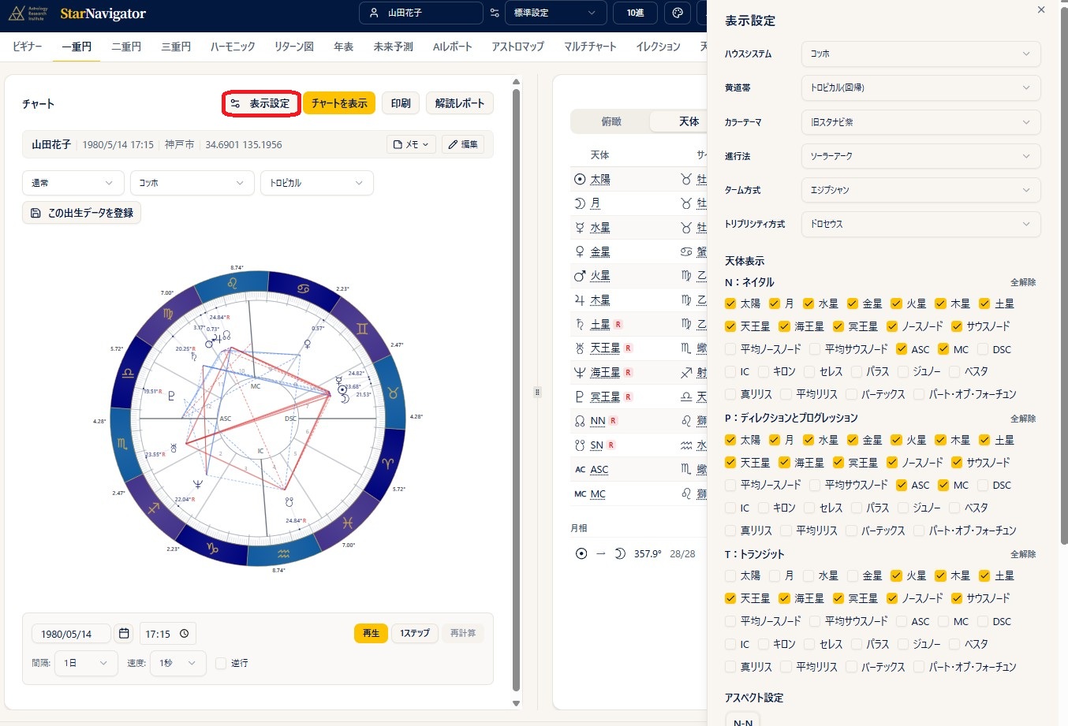1068x726 pixels.
Task: Expand the 速度 dropdown showing 1秒
Action: tap(178, 663)
